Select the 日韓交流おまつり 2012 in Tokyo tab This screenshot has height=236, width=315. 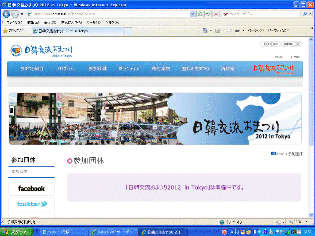[77, 31]
